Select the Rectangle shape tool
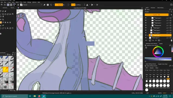Screen dimensions: 173x98 pyautogui.click(x=3, y=14)
